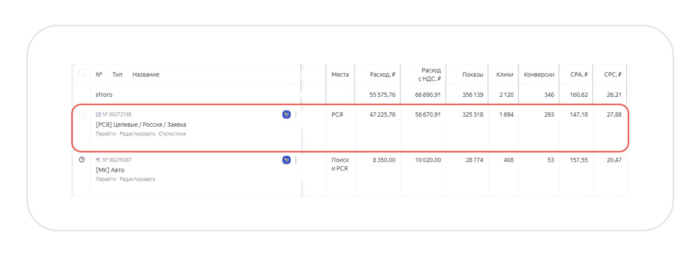Open three-dot menu for [МК] Авто campaign
This screenshot has width=700, height=254.
tap(295, 160)
